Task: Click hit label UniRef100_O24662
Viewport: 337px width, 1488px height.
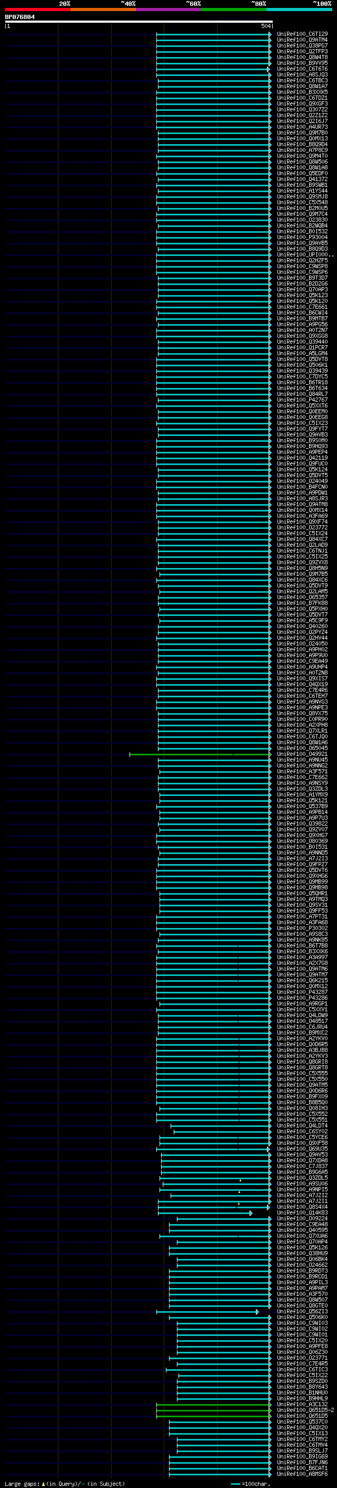Action: tap(302, 1264)
